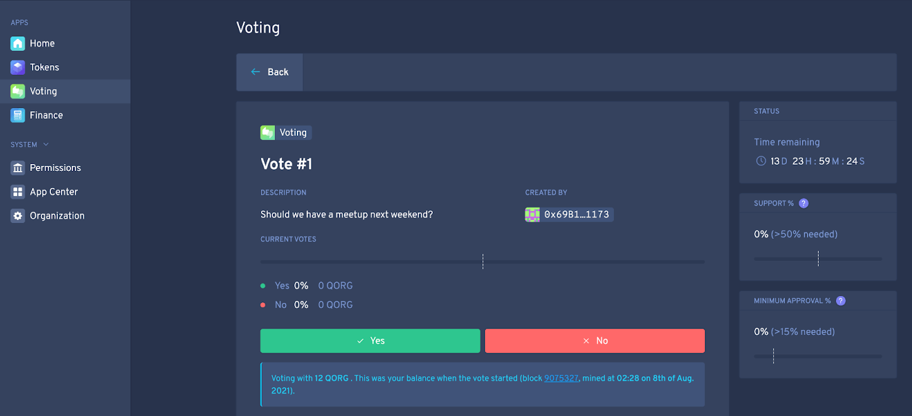
Task: Select Tokens from the Apps menu list
Action: tap(45, 67)
